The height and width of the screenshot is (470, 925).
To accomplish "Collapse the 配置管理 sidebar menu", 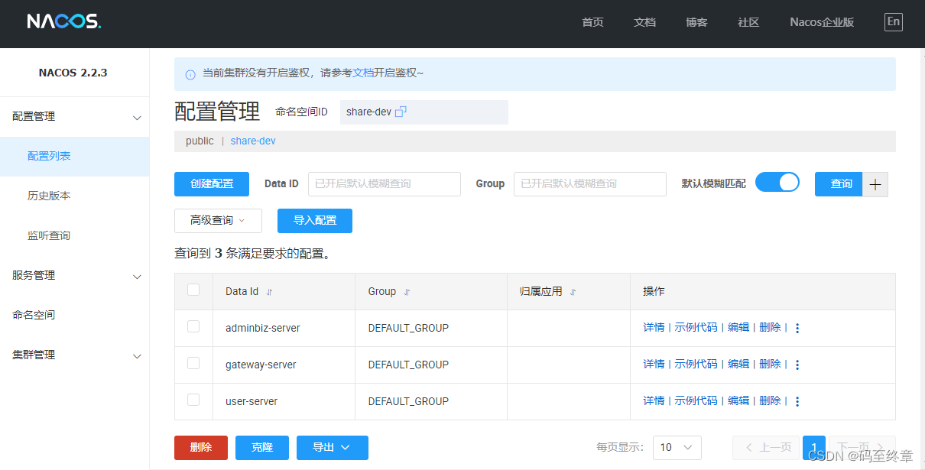I will (74, 117).
